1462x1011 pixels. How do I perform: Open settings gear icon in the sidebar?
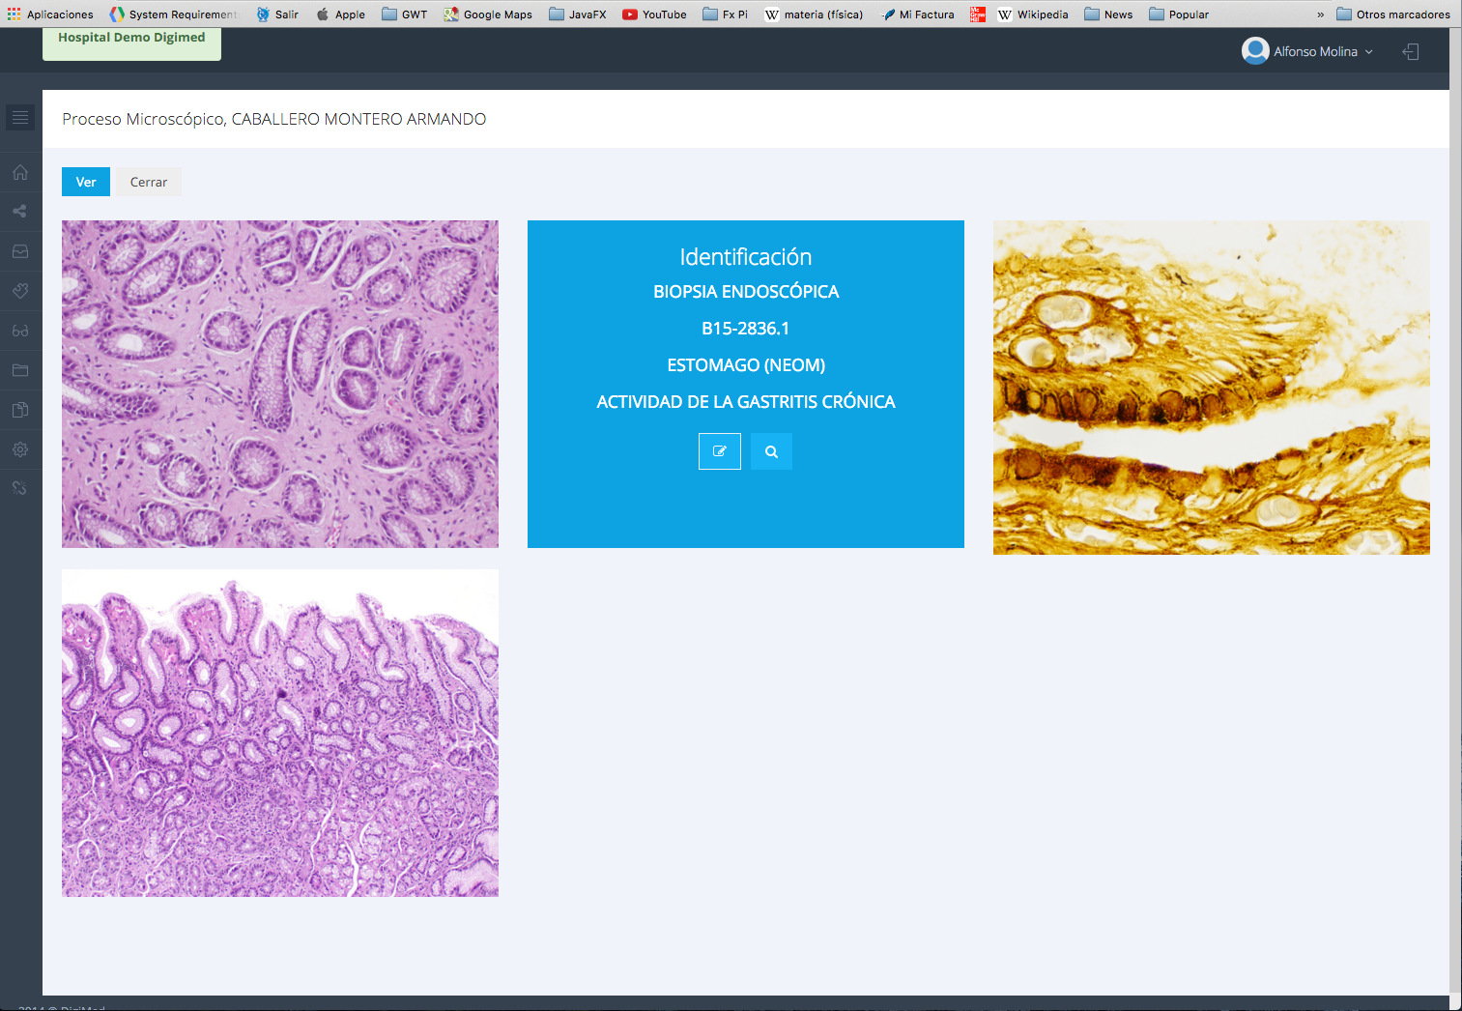[20, 449]
